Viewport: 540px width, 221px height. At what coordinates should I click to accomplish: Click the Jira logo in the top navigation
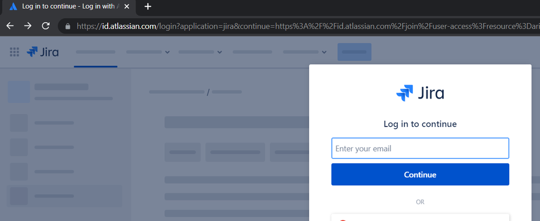pyautogui.click(x=43, y=52)
